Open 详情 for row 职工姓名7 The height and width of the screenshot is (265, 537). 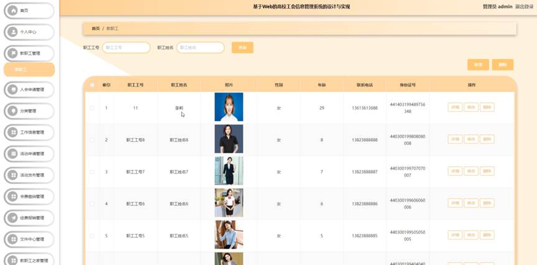tap(455, 171)
